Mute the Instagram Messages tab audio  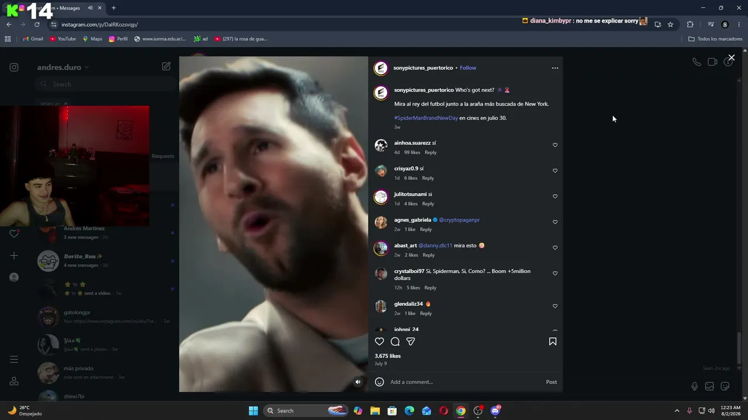(x=90, y=8)
